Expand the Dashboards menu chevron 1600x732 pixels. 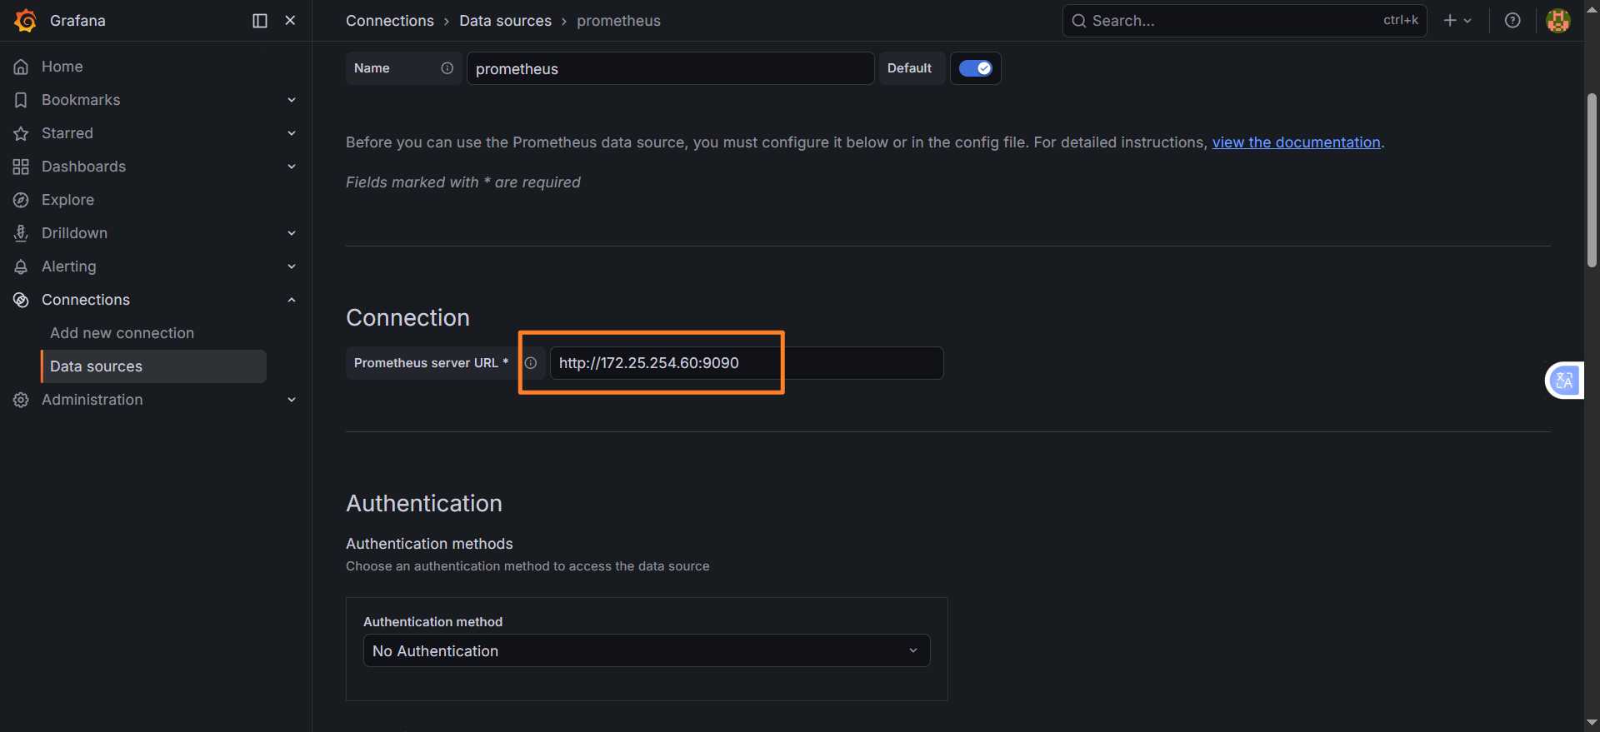[x=292, y=167]
